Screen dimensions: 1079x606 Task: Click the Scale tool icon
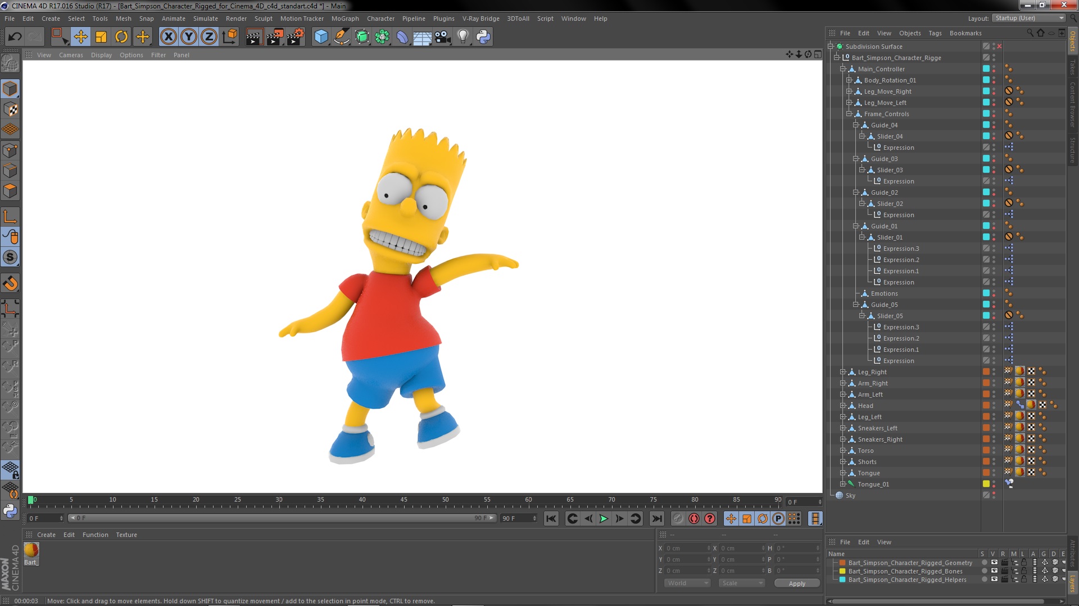(x=101, y=37)
